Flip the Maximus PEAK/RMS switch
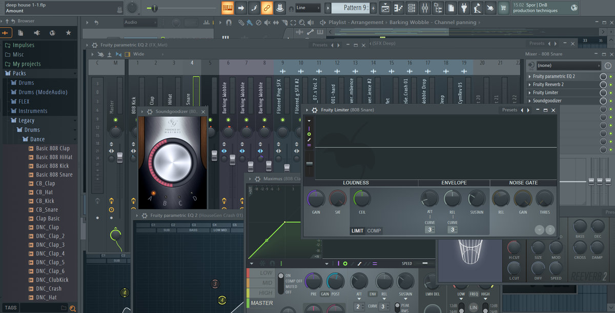This screenshot has width=615, height=313. point(397,307)
